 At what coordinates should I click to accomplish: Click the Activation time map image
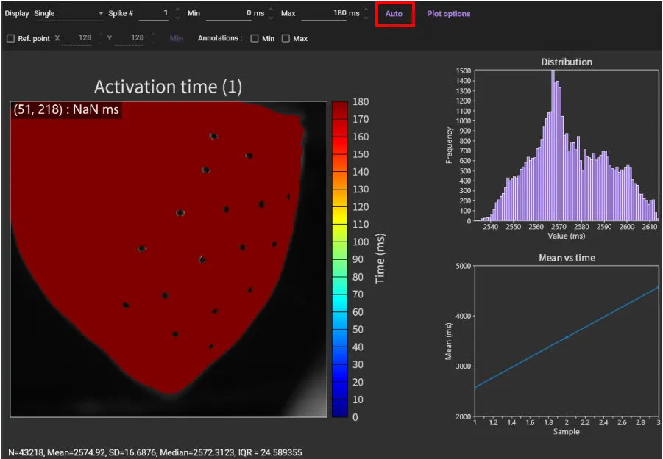(x=168, y=259)
